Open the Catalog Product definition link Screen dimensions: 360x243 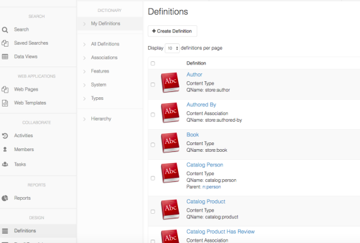pyautogui.click(x=206, y=201)
